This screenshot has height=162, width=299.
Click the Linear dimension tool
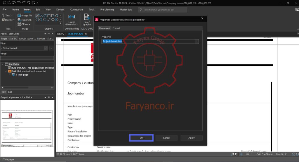72,20
